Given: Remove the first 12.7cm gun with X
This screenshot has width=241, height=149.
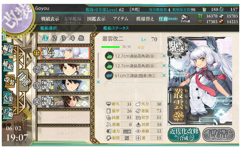Looking at the screenshot, I should [164, 56].
